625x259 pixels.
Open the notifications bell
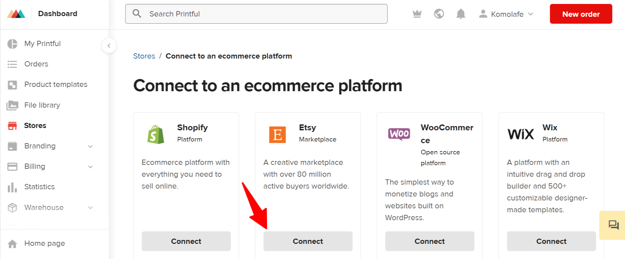click(461, 14)
